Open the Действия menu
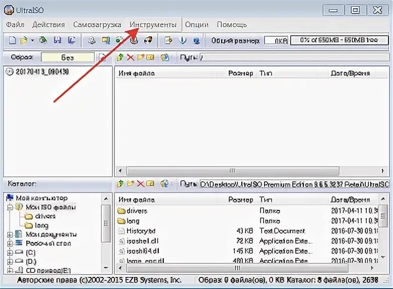 click(x=48, y=25)
